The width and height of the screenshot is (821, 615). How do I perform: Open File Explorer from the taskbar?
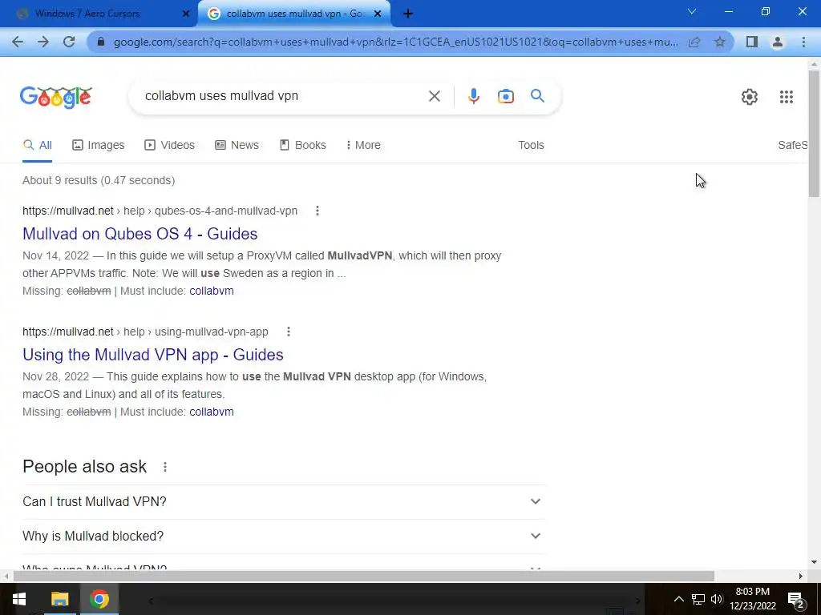(x=59, y=599)
